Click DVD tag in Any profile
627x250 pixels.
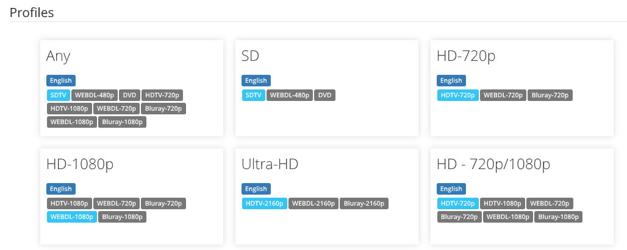pos(129,95)
